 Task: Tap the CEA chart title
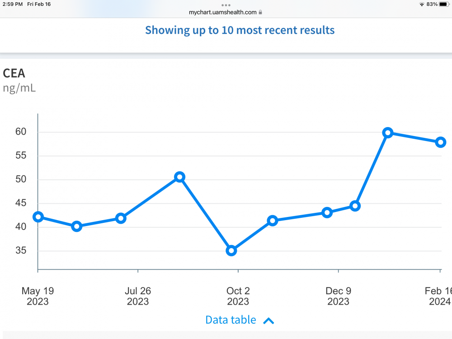click(14, 74)
